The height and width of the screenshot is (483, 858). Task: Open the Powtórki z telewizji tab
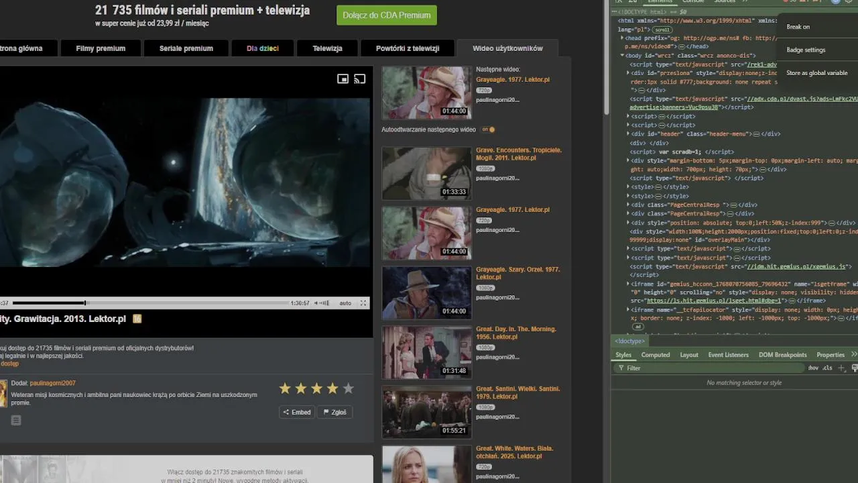(408, 48)
